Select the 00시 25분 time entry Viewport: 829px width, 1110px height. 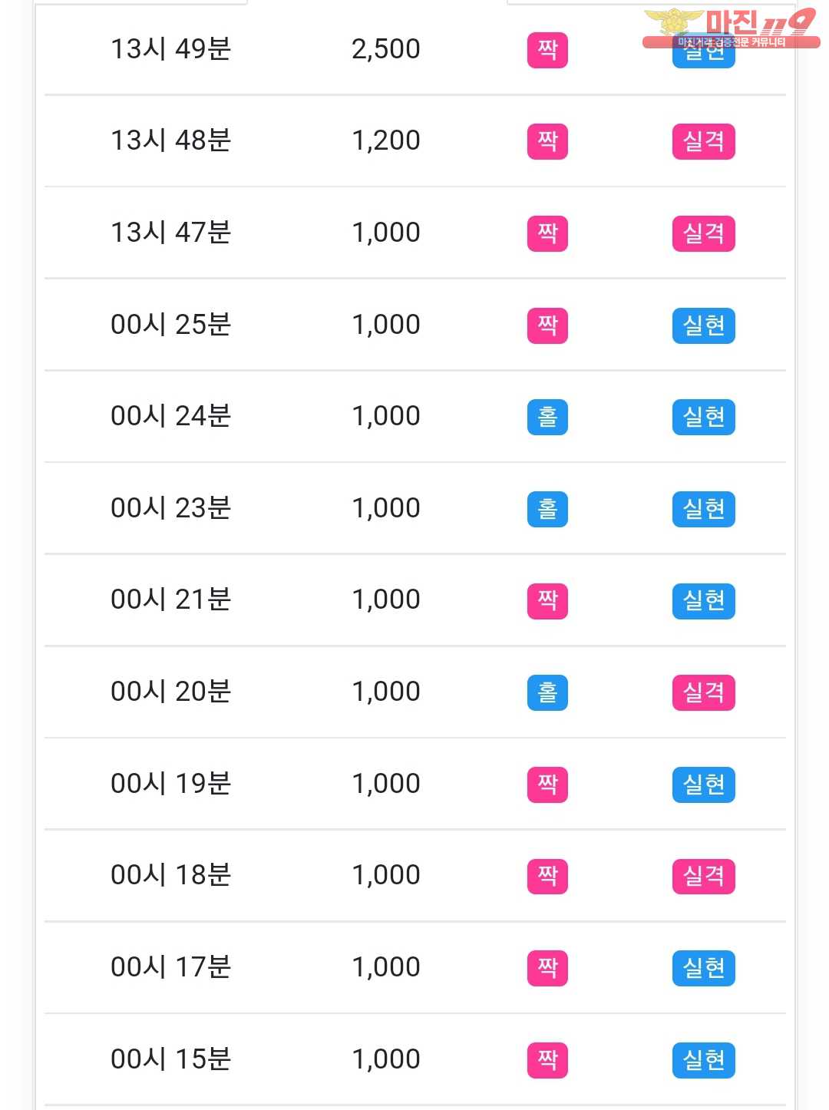[x=171, y=325]
